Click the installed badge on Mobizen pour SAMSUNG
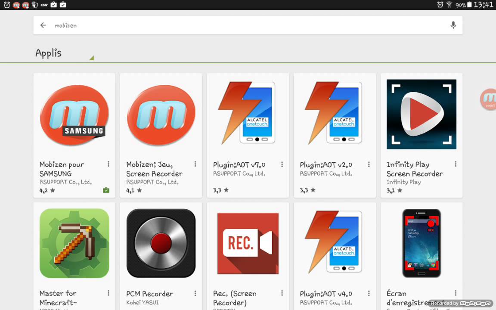The image size is (496, 310). click(x=106, y=190)
